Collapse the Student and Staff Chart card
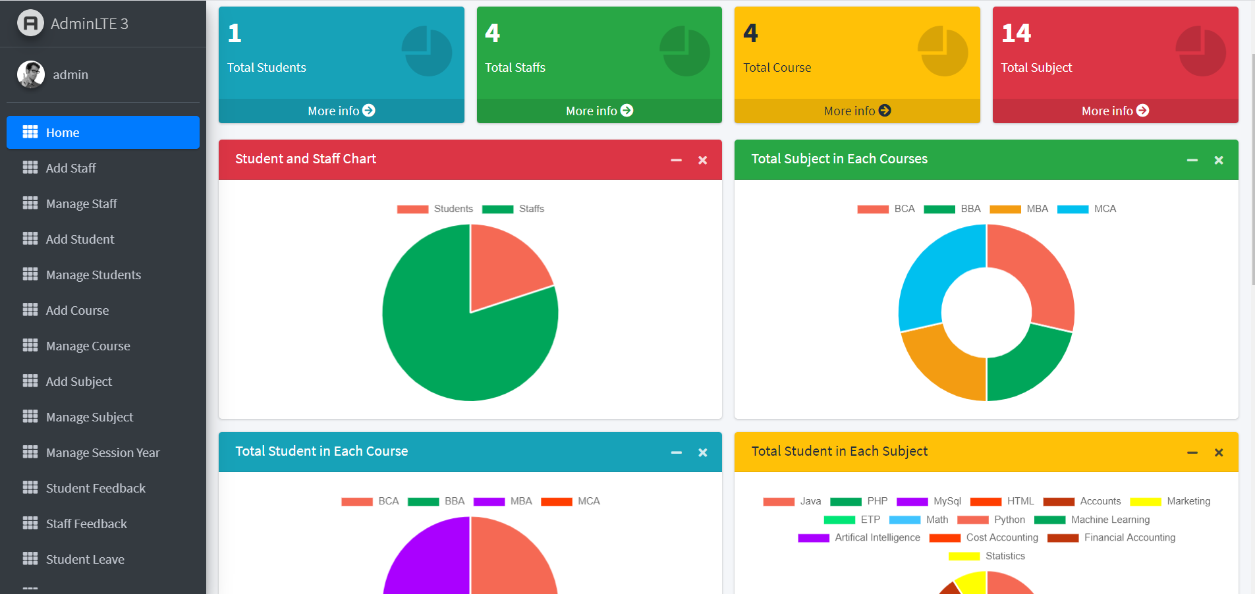The height and width of the screenshot is (594, 1255). point(676,160)
